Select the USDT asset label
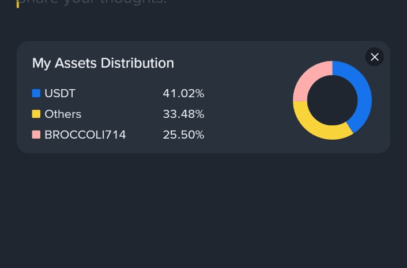Image resolution: width=407 pixels, height=268 pixels. [x=60, y=93]
